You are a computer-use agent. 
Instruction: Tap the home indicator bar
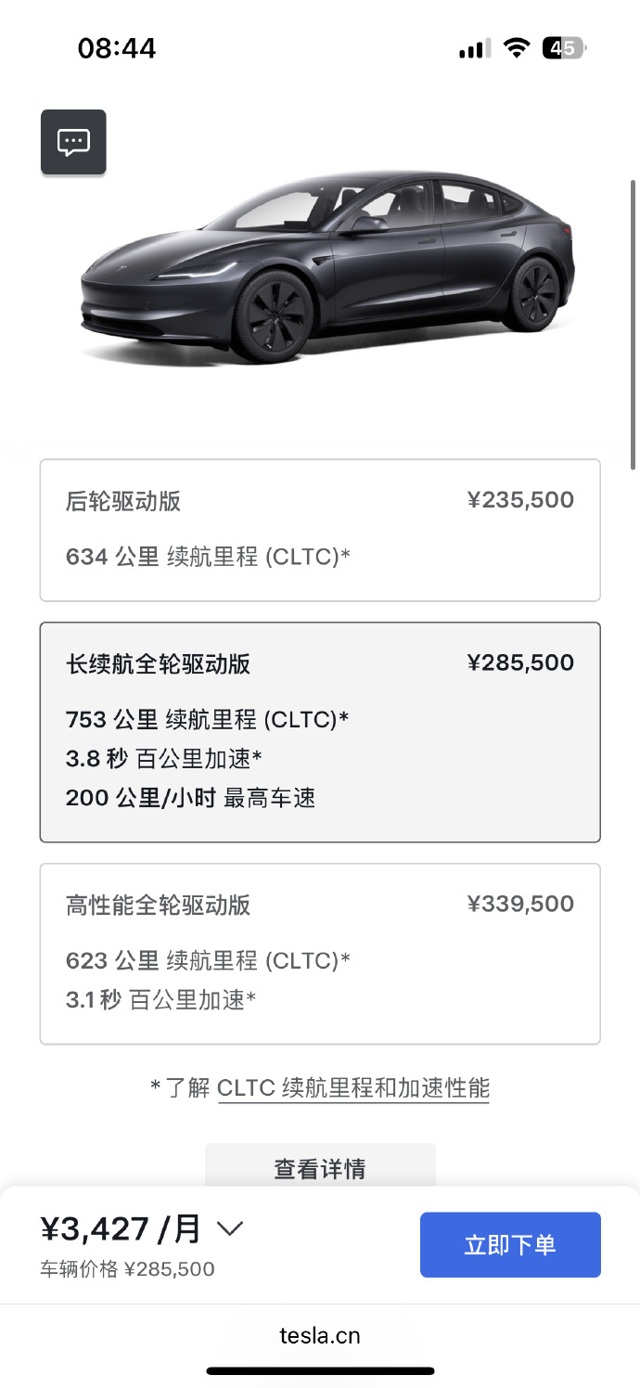tap(320, 1370)
